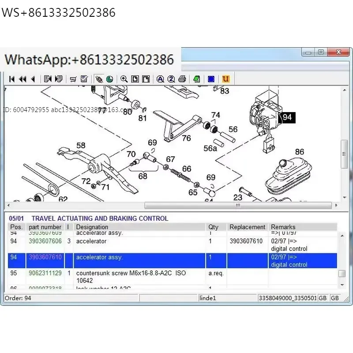
Task: Click the search 'A' magnifier icon
Action: click(160, 79)
